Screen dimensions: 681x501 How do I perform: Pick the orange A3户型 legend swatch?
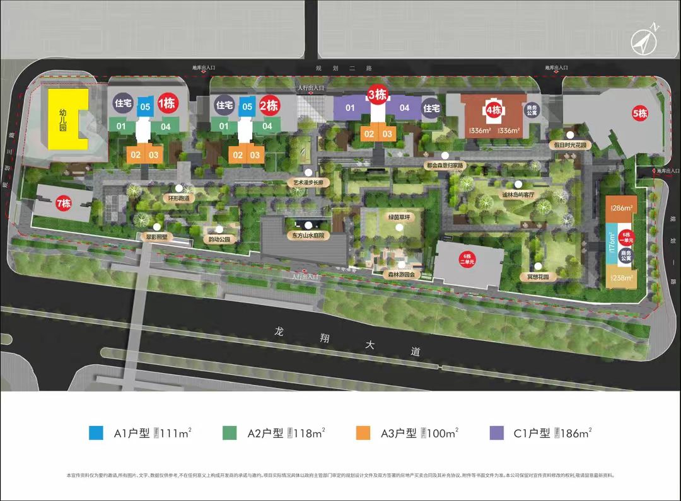(363, 433)
